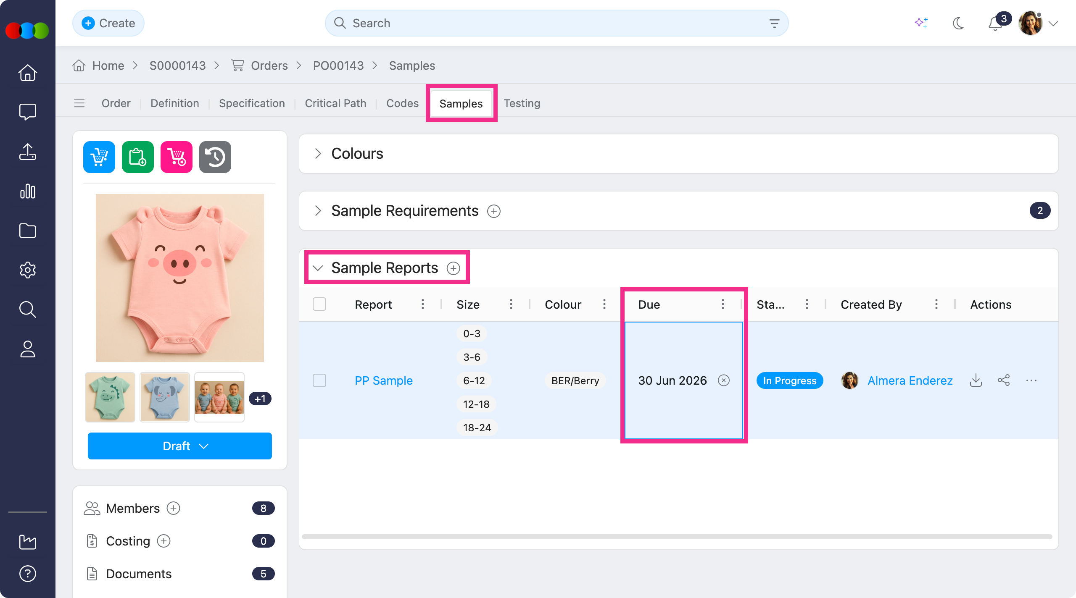Click the search magnifier sidebar icon
The height and width of the screenshot is (598, 1076).
28,309
